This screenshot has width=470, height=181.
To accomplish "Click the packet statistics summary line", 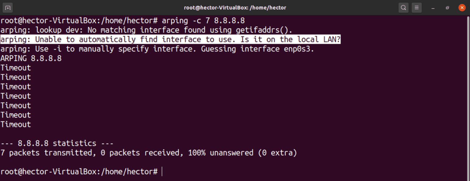I will (x=148, y=153).
